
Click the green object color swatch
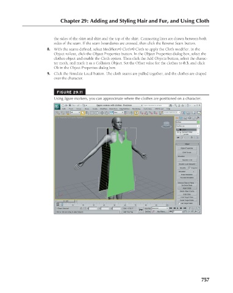198,122
